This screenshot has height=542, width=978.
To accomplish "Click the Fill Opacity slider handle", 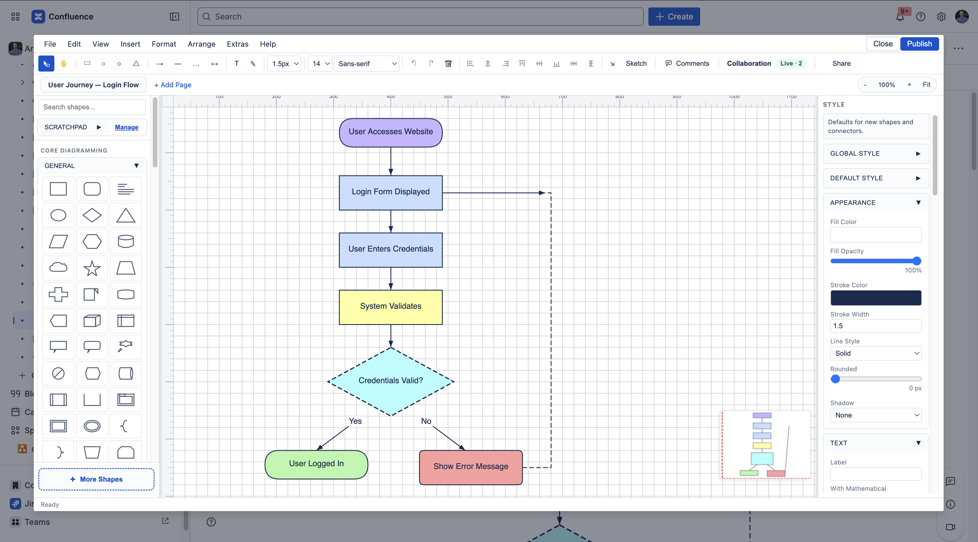I will pos(916,261).
